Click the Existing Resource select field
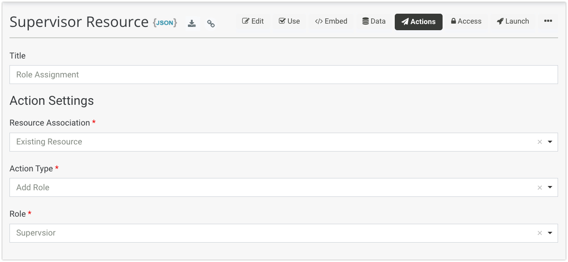 [x=270, y=142]
